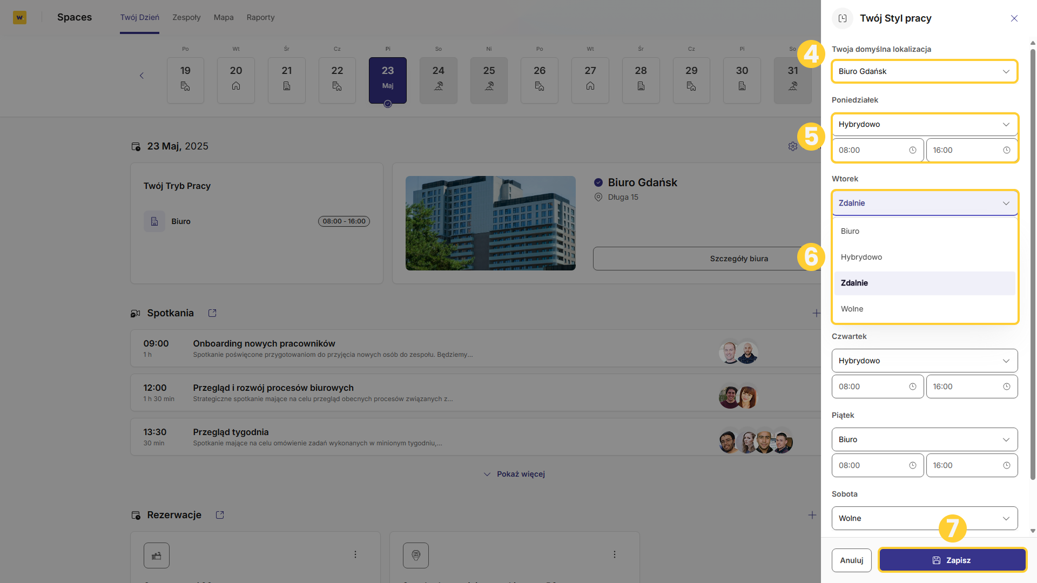This screenshot has width=1037, height=583.
Task: Click the Długa 15 address text
Action: click(623, 197)
